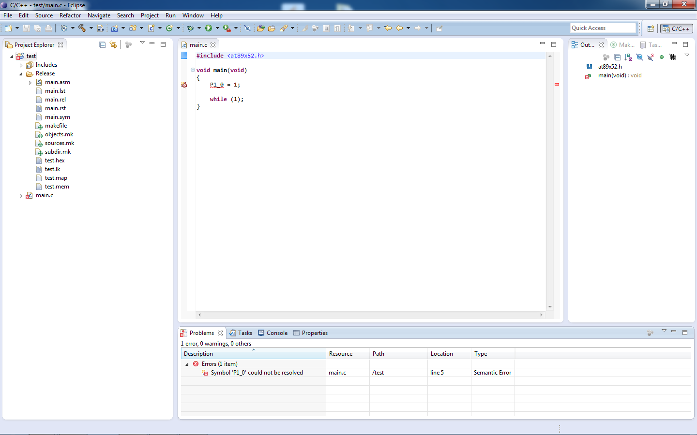The width and height of the screenshot is (697, 435).
Task: Select the C/C++ perspective button
Action: [x=677, y=29]
